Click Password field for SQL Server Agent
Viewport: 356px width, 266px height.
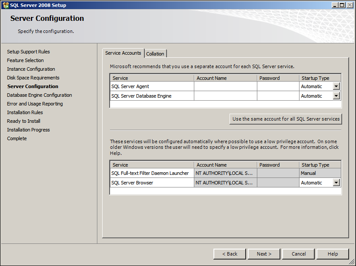pos(278,86)
